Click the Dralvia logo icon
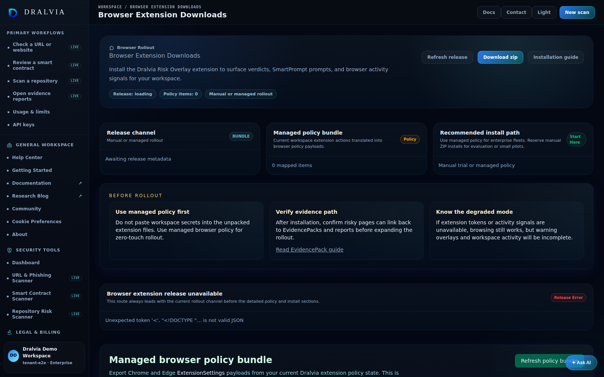 pos(13,12)
